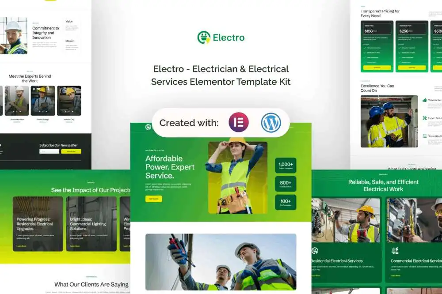The width and height of the screenshot is (442, 294).
Task: Click the Committed checklist icon
Action: 425,136
